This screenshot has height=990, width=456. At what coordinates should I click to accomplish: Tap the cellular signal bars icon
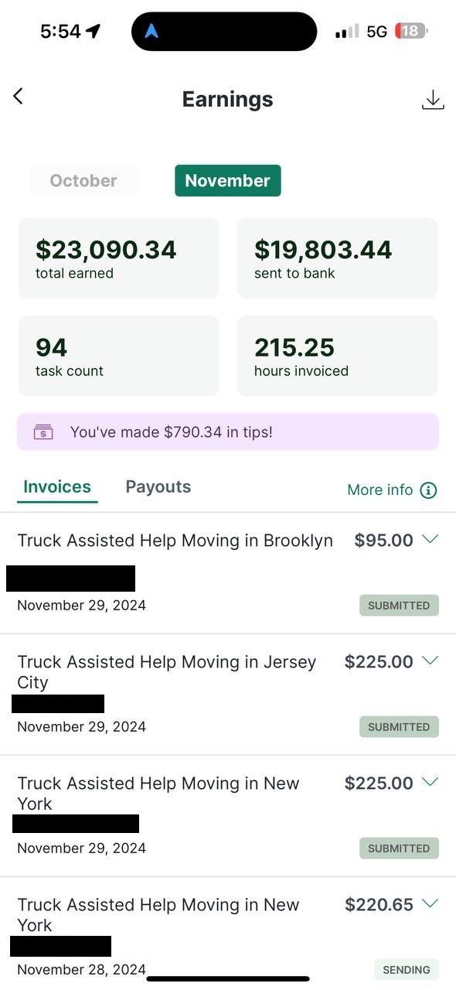(347, 32)
